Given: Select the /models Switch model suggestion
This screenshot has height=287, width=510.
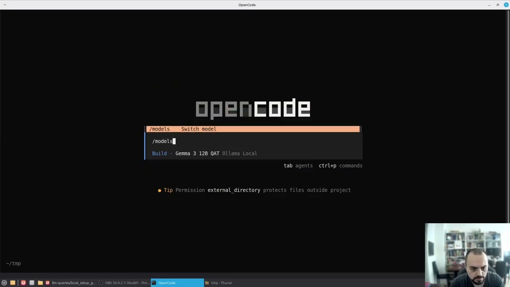Looking at the screenshot, I should pyautogui.click(x=253, y=129).
